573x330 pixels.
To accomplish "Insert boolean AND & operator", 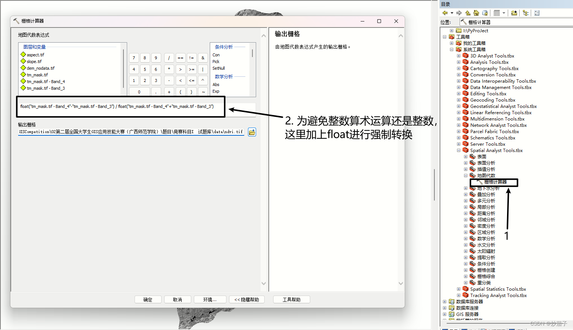I will (203, 58).
